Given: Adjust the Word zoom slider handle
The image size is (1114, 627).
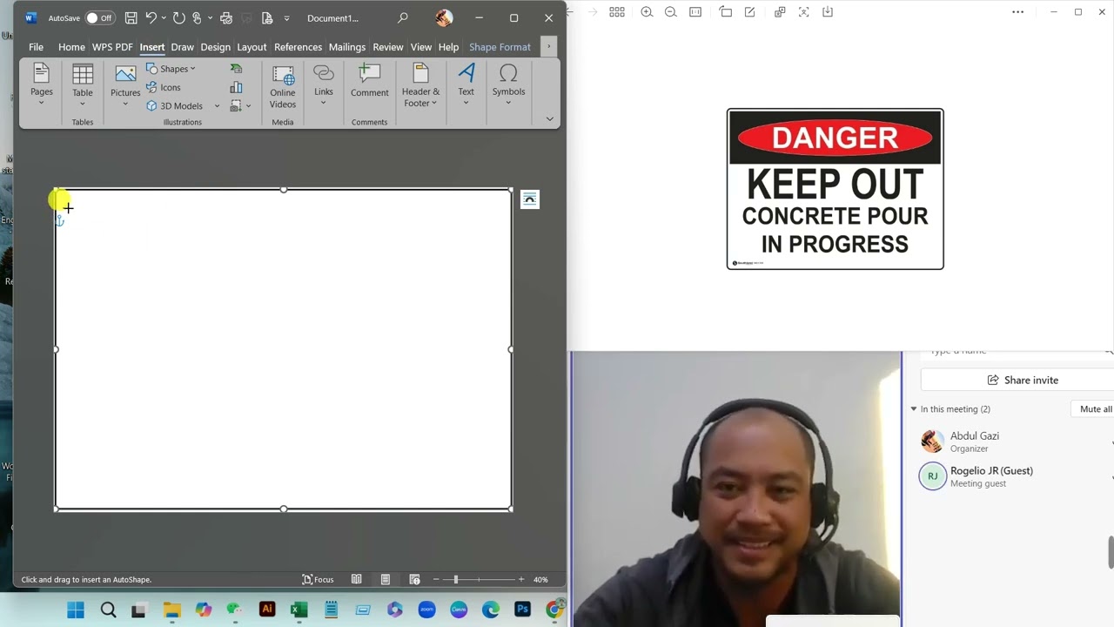Looking at the screenshot, I should pyautogui.click(x=455, y=579).
